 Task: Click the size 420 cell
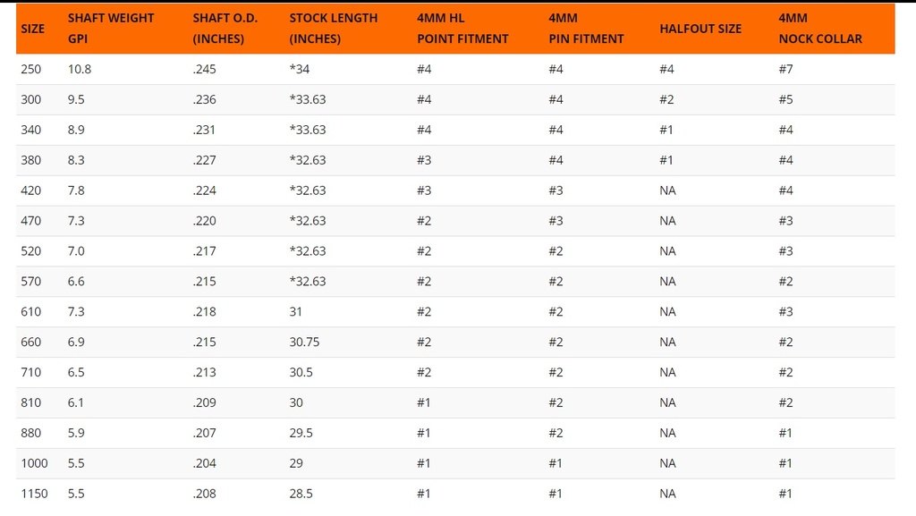coord(31,190)
